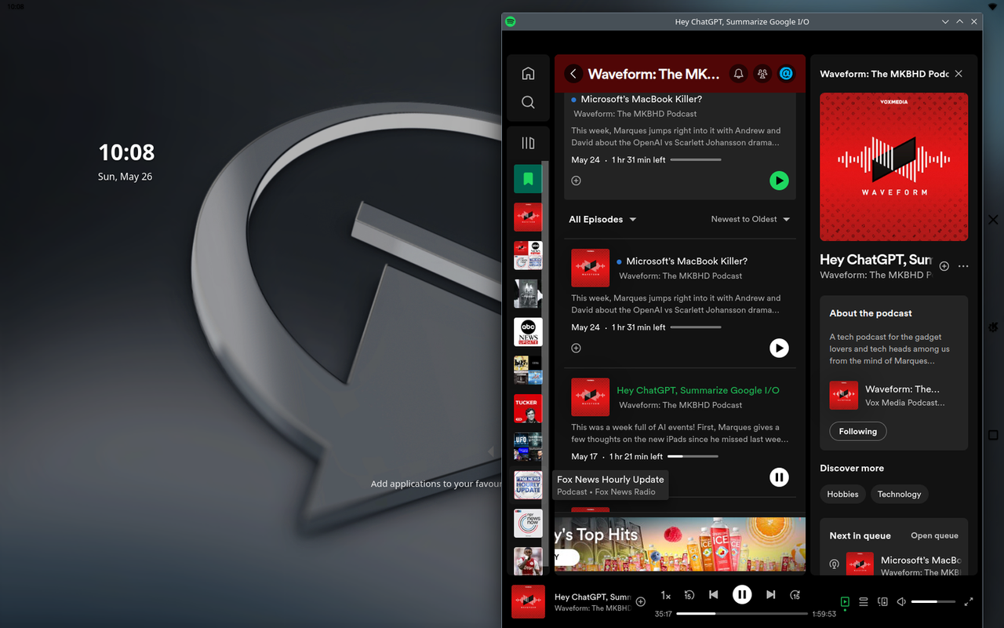The image size is (1004, 628).
Task: Play top Microsoft's MacBook Killer episode
Action: (x=779, y=181)
